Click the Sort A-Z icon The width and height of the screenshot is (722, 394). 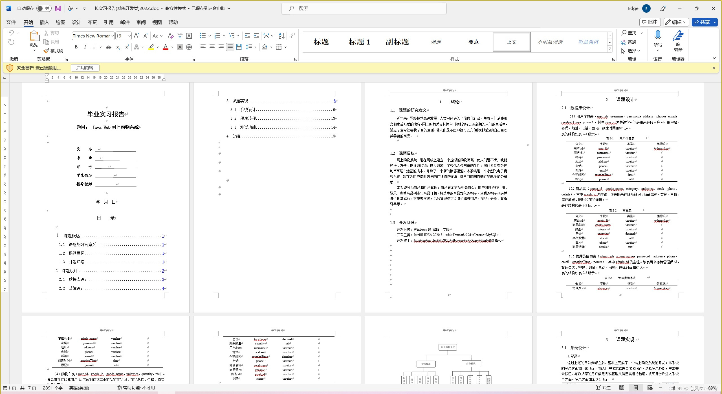[281, 36]
